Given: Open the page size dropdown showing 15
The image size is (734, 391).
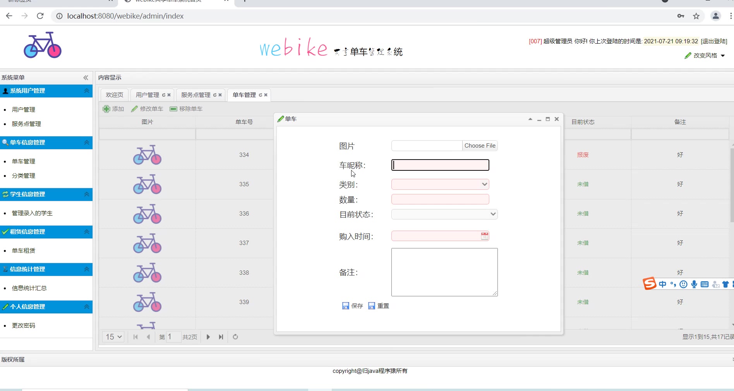Looking at the screenshot, I should 113,337.
